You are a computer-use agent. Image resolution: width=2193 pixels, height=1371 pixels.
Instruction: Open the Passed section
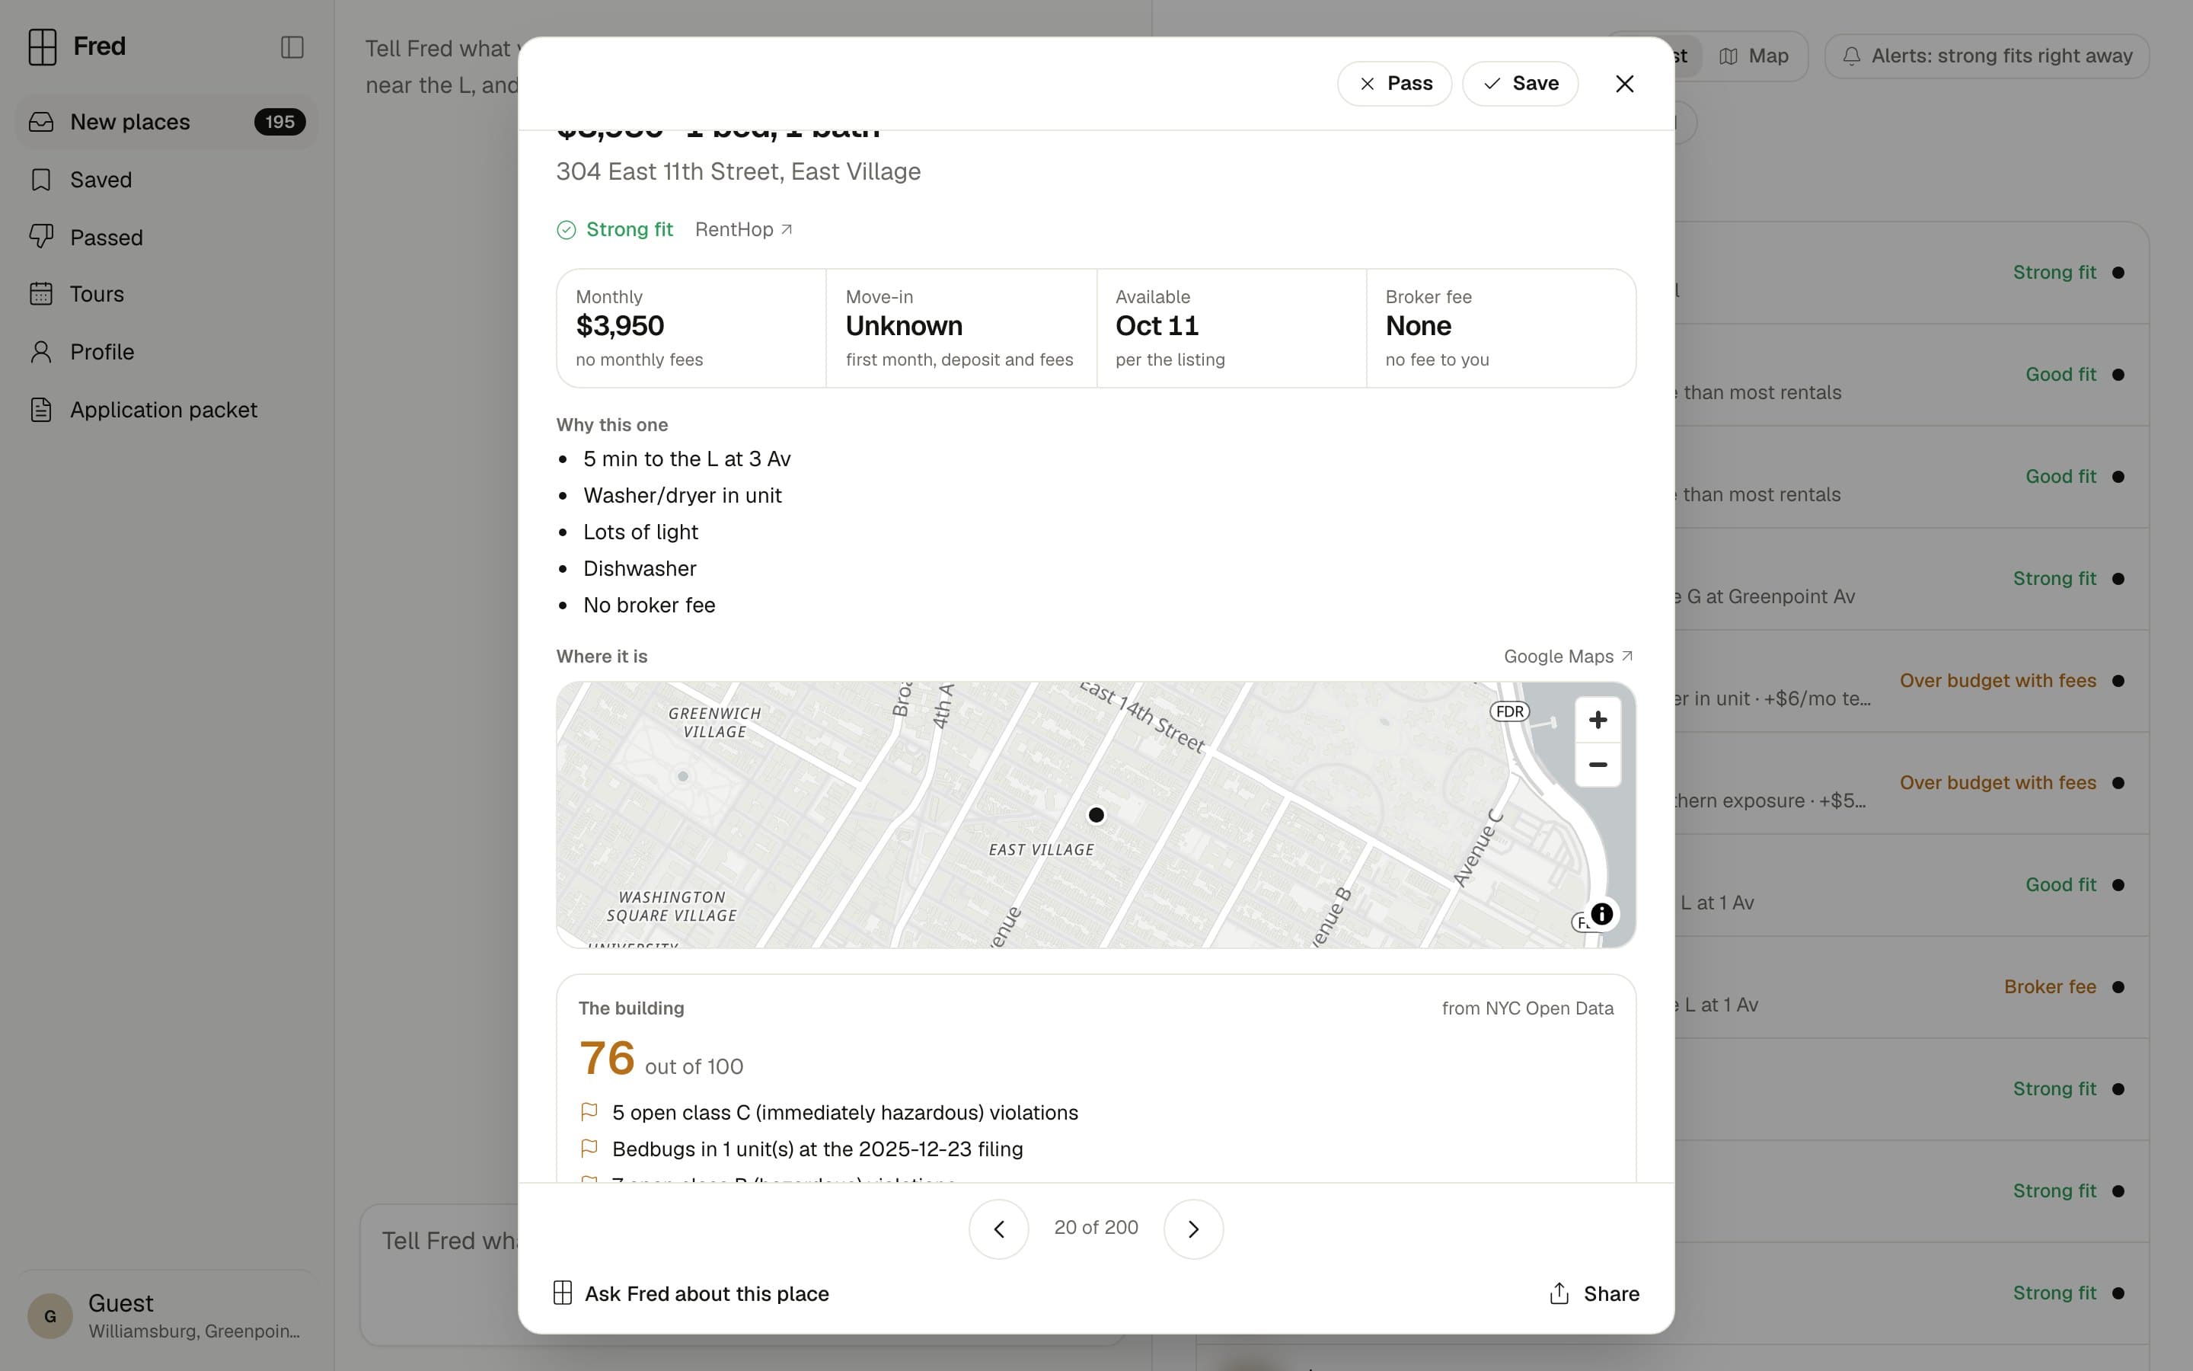[166, 238]
